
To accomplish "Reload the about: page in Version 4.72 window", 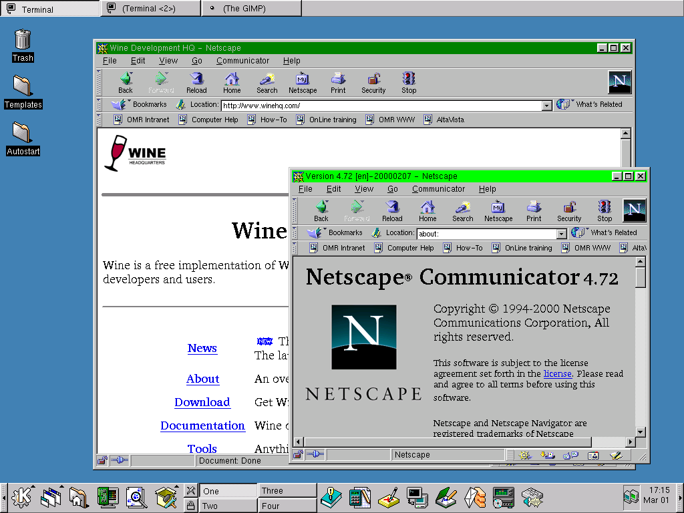I will [x=392, y=210].
